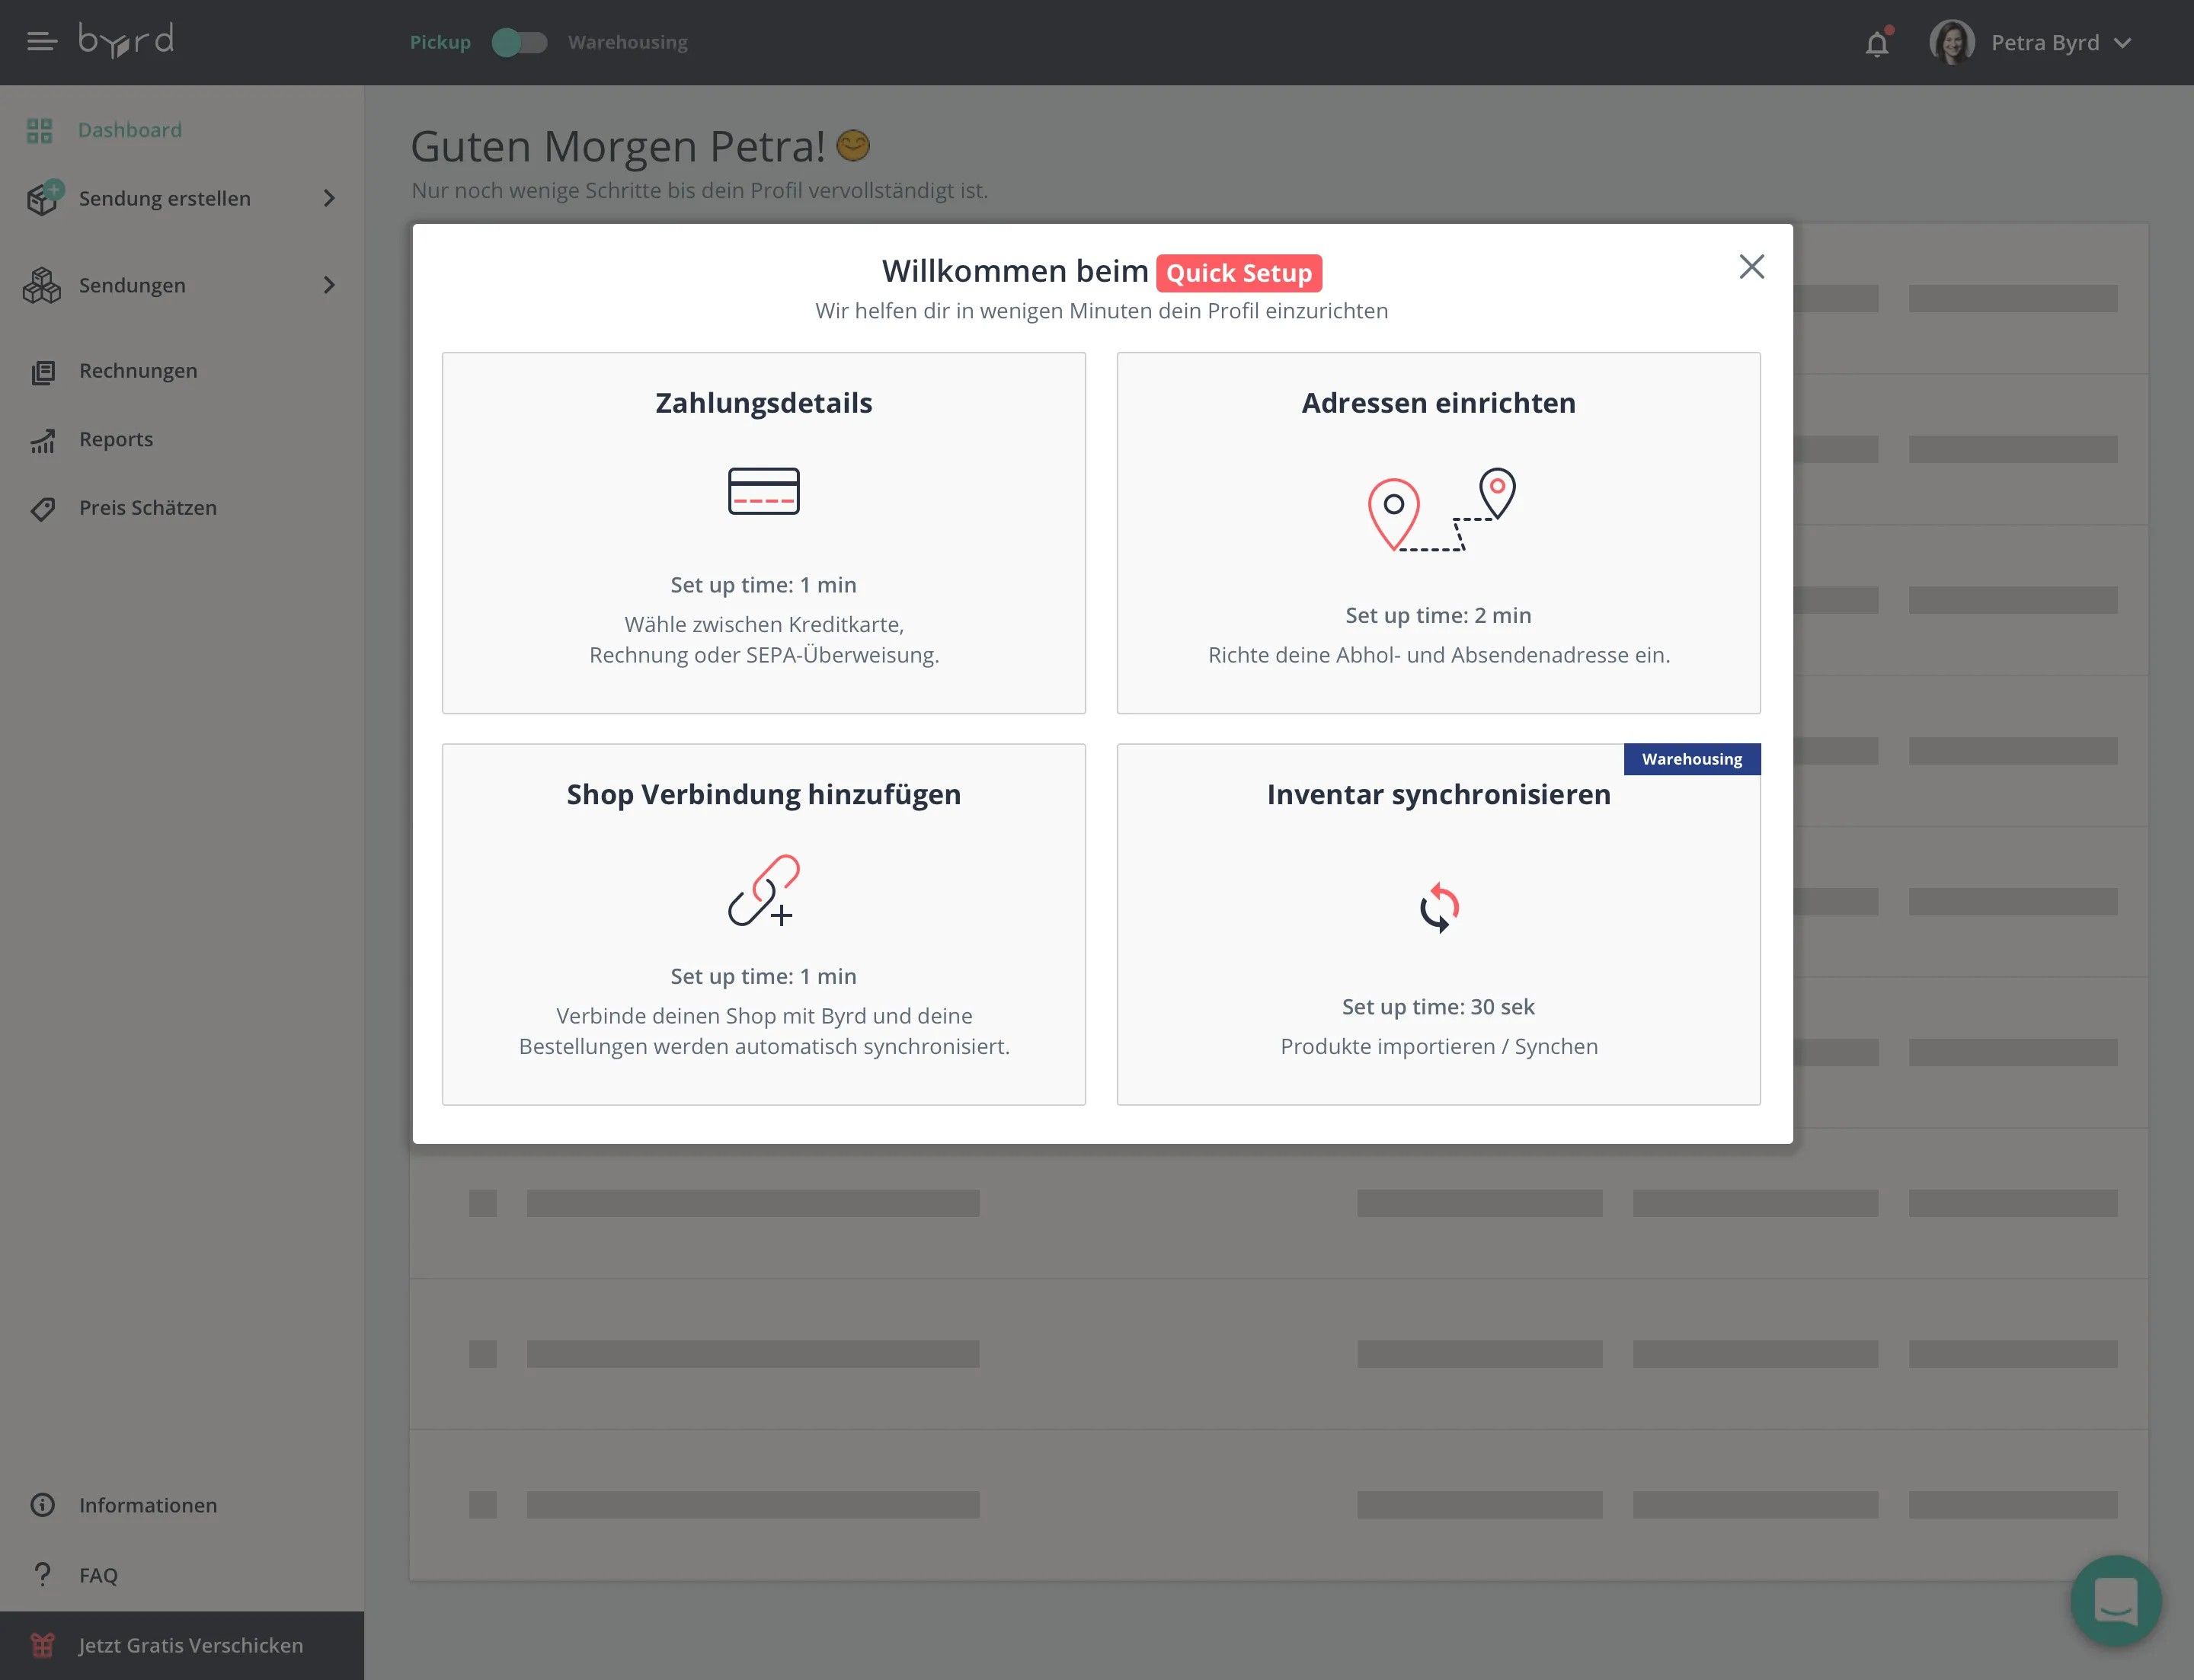Viewport: 2194px width, 1680px height.
Task: Click the map pins address icon
Action: pos(1441,510)
